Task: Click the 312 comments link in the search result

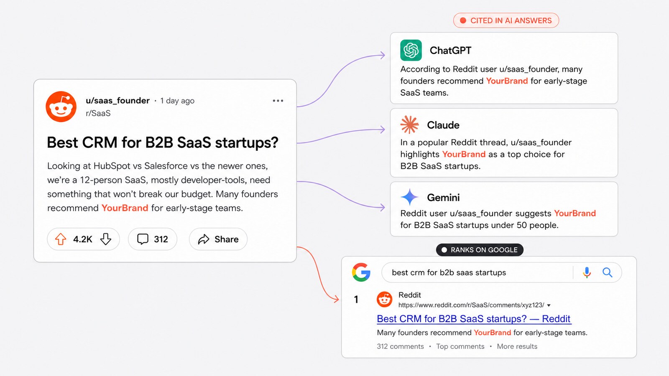Action: [x=400, y=346]
